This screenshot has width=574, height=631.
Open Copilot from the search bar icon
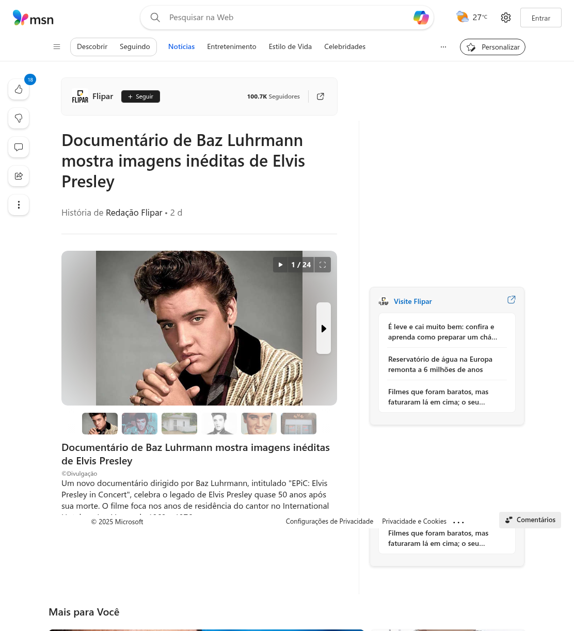click(421, 18)
